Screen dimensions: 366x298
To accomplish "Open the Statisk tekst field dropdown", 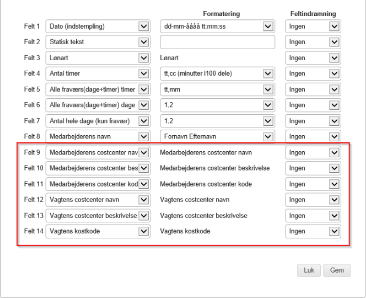I will [98, 42].
